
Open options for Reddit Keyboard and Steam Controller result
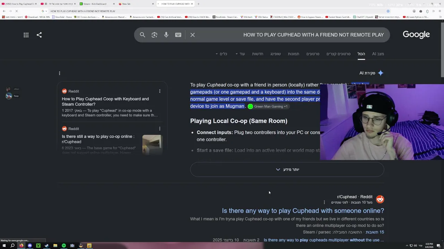click(160, 91)
